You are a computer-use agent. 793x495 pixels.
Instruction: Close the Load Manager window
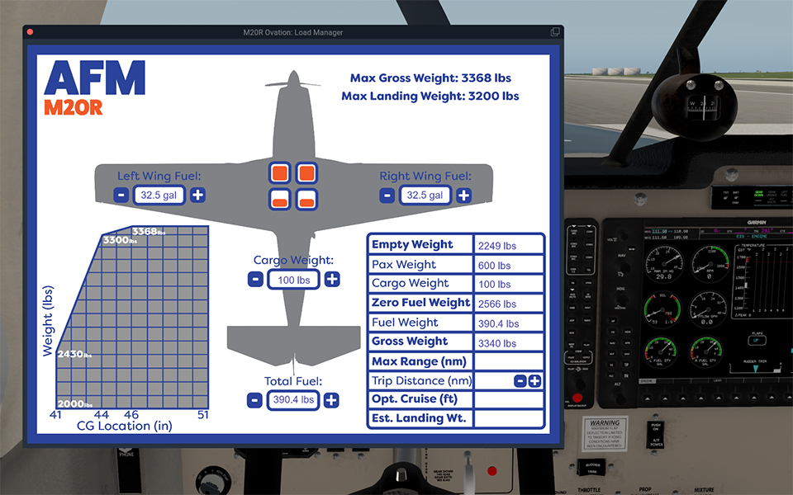click(30, 32)
